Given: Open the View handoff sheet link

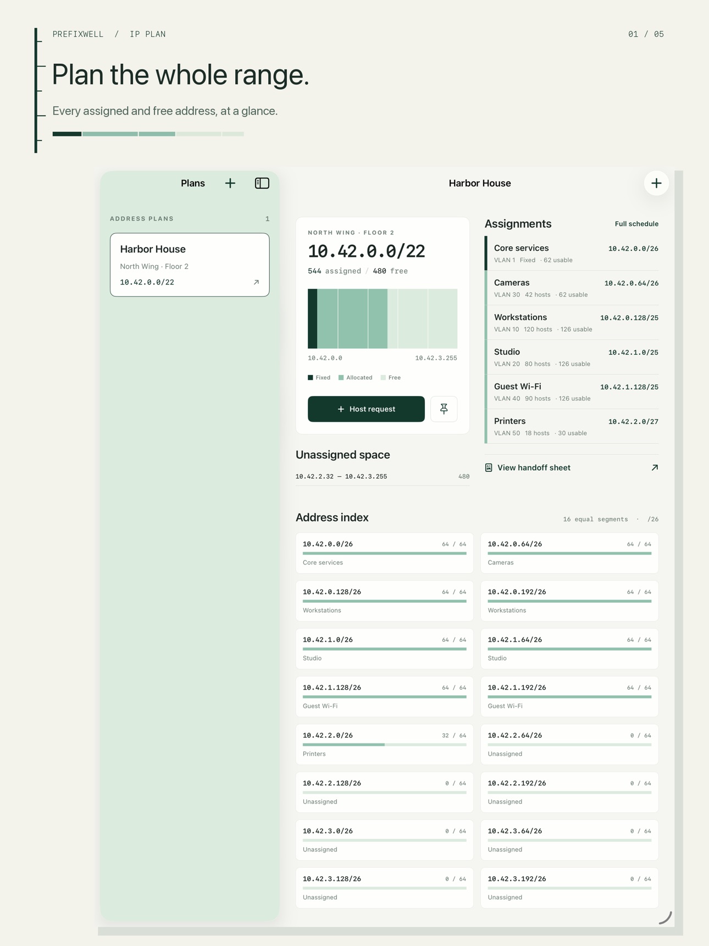Looking at the screenshot, I should pyautogui.click(x=572, y=468).
